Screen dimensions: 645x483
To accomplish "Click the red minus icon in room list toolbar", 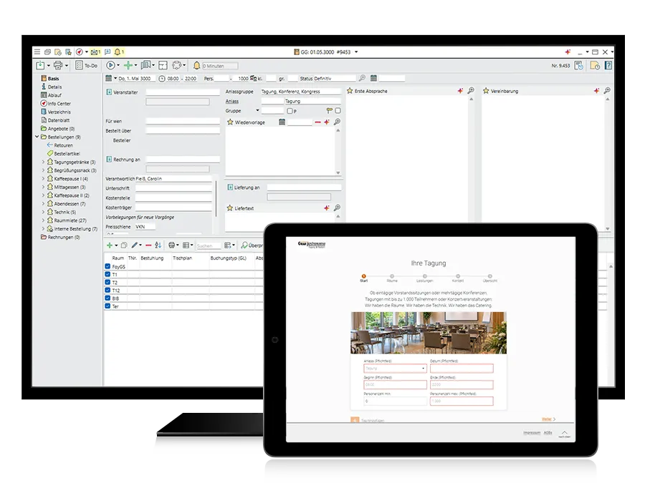I will coord(148,245).
